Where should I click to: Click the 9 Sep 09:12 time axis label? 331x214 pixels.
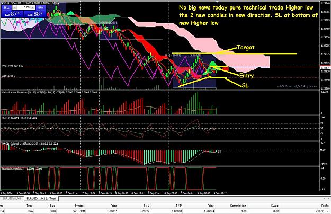tap(220, 193)
